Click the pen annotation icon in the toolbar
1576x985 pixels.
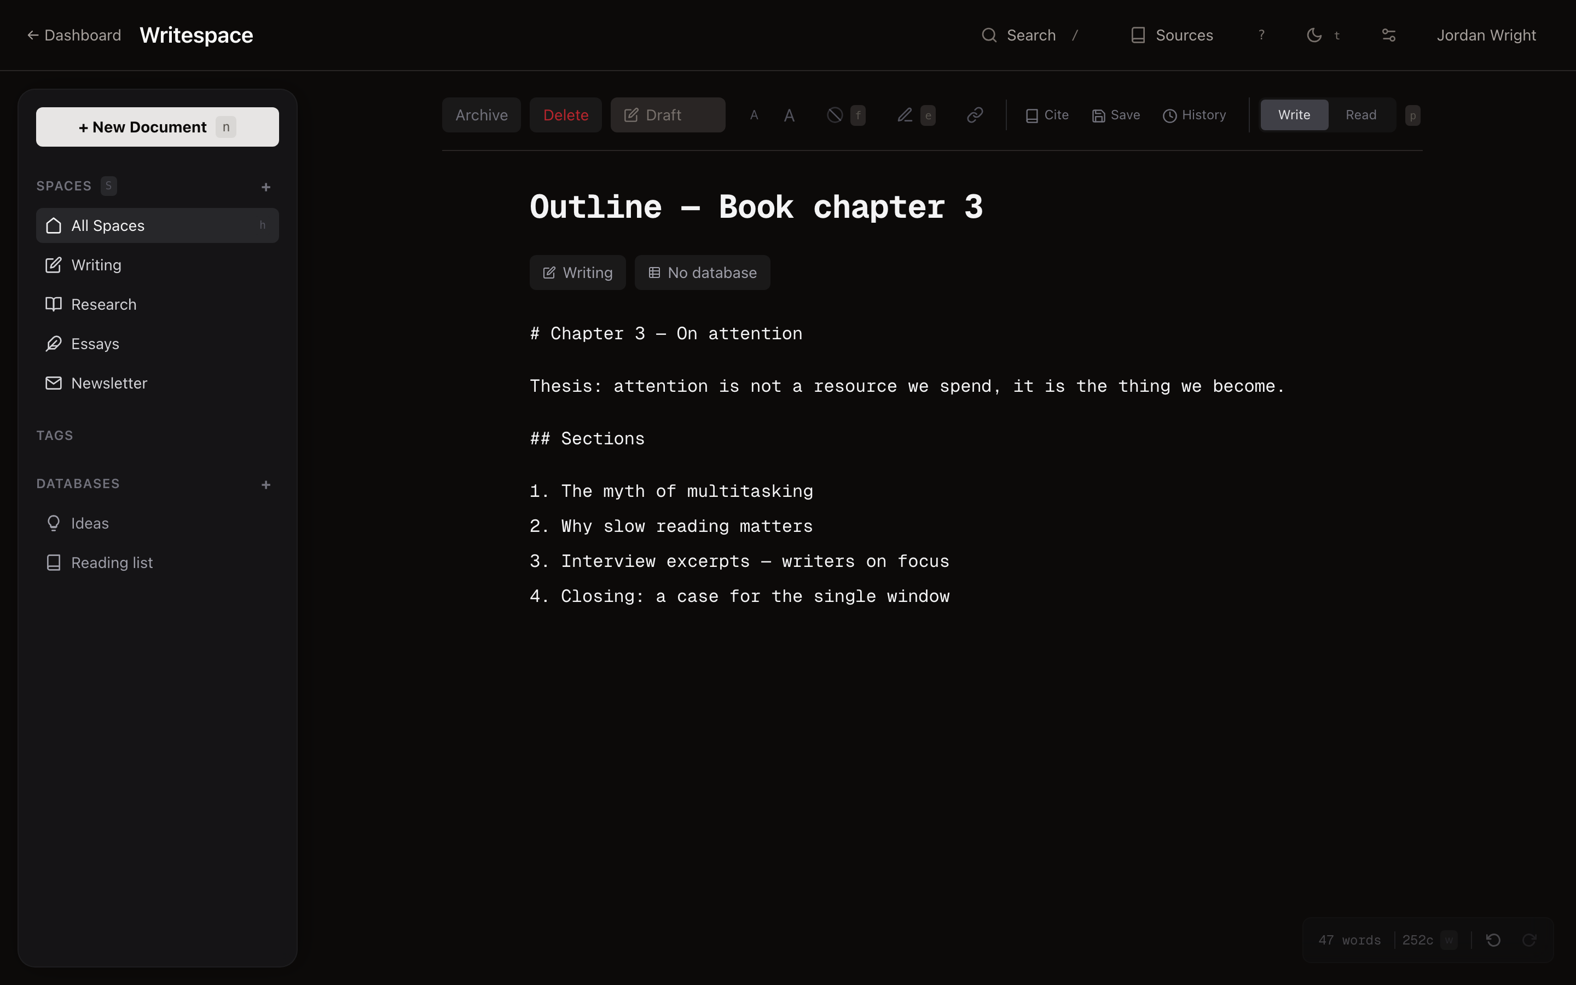coord(905,115)
